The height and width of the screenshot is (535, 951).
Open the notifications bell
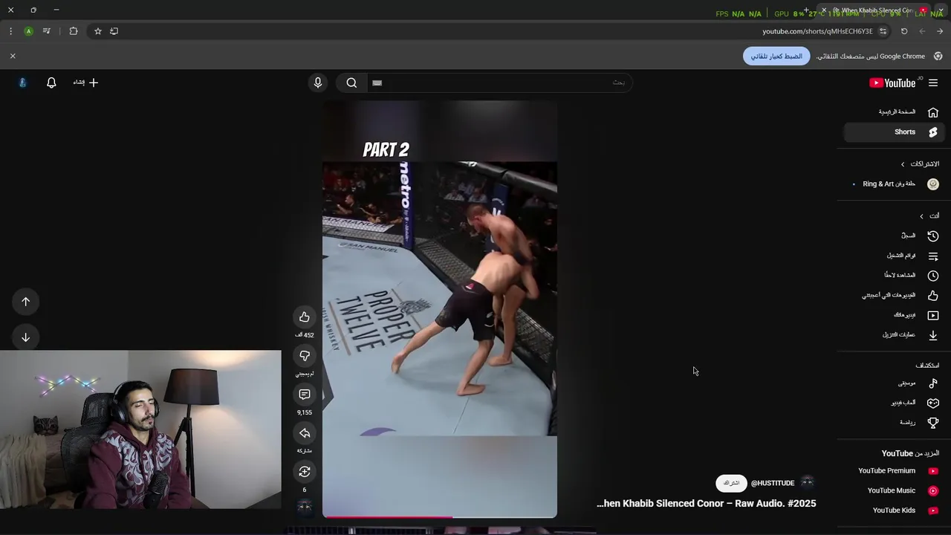pyautogui.click(x=51, y=82)
